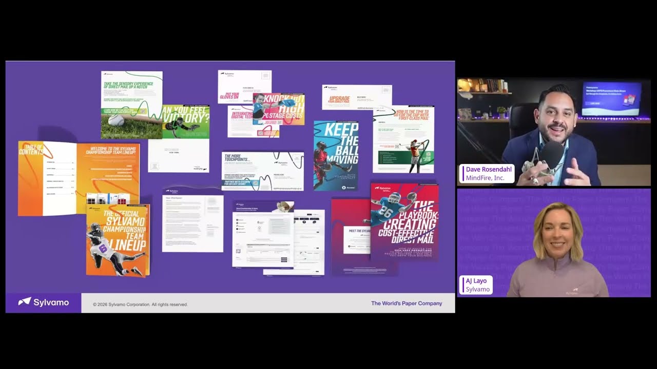Viewport: 657px width, 369px height.
Task: Open the "Take the Sensory Experience" postcard
Action: point(131,105)
